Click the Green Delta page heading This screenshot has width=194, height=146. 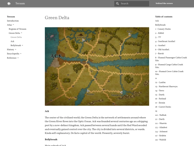pos(57,18)
